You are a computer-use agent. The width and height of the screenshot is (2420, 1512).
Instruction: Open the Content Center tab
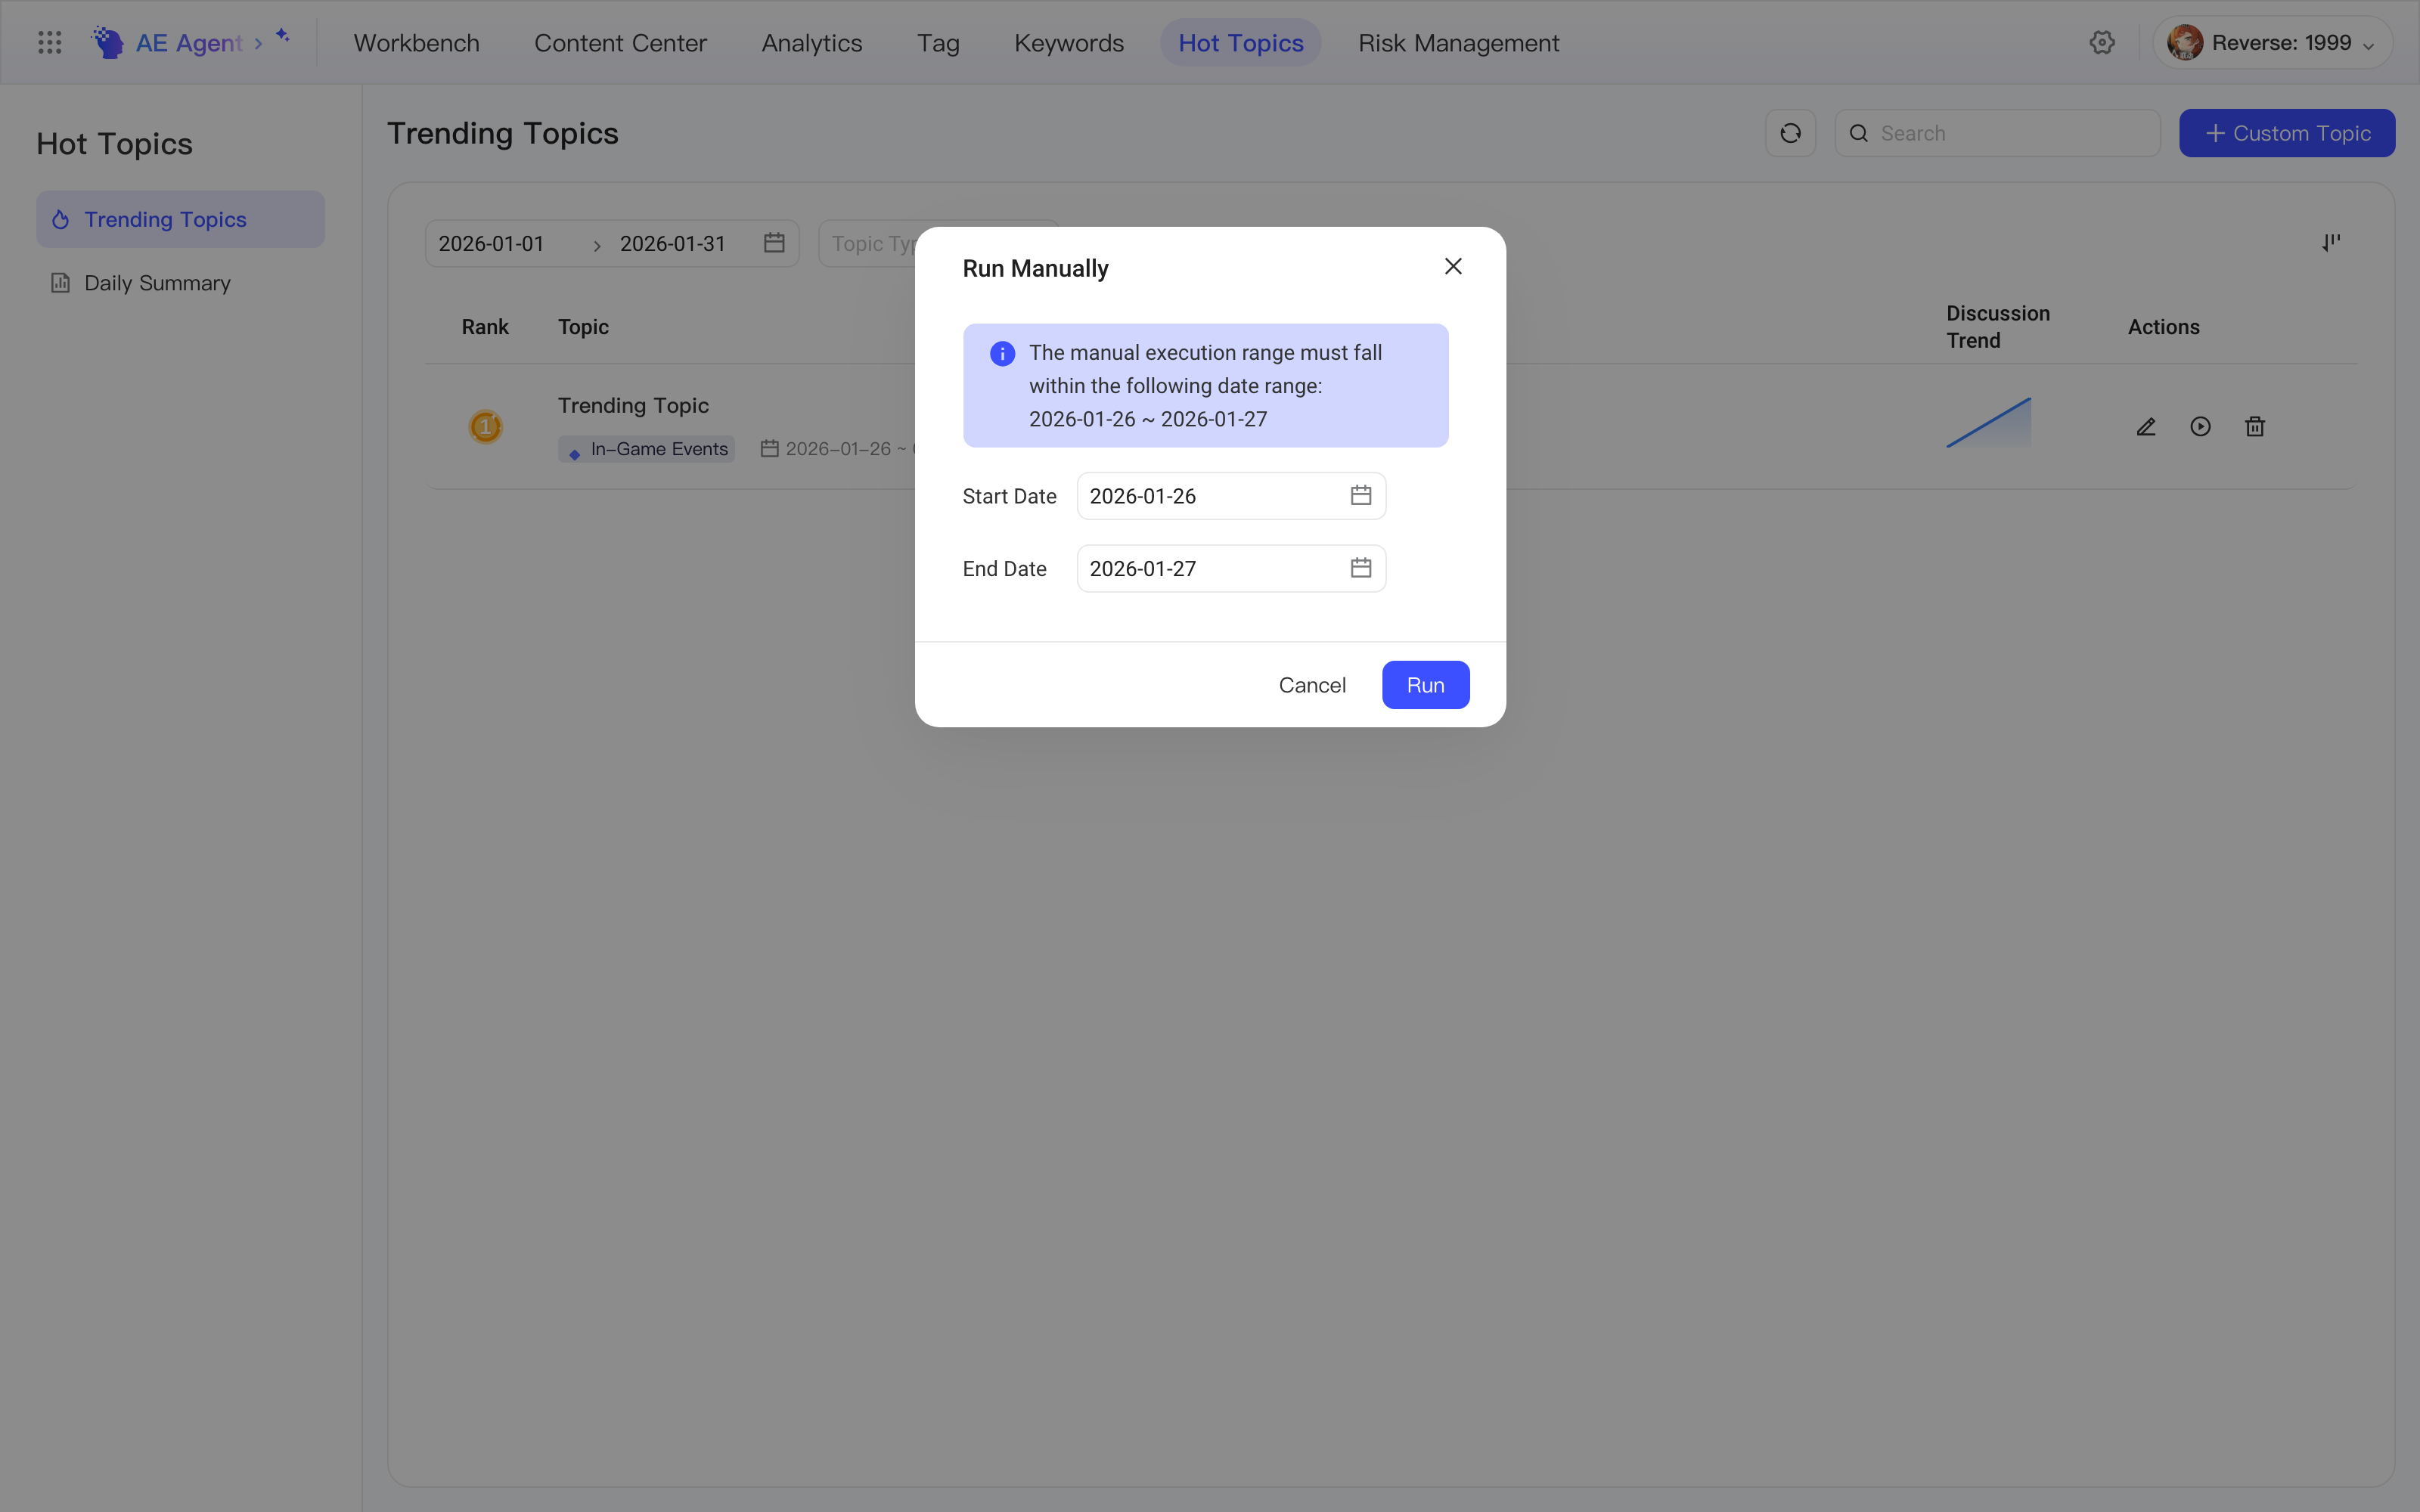(x=620, y=43)
